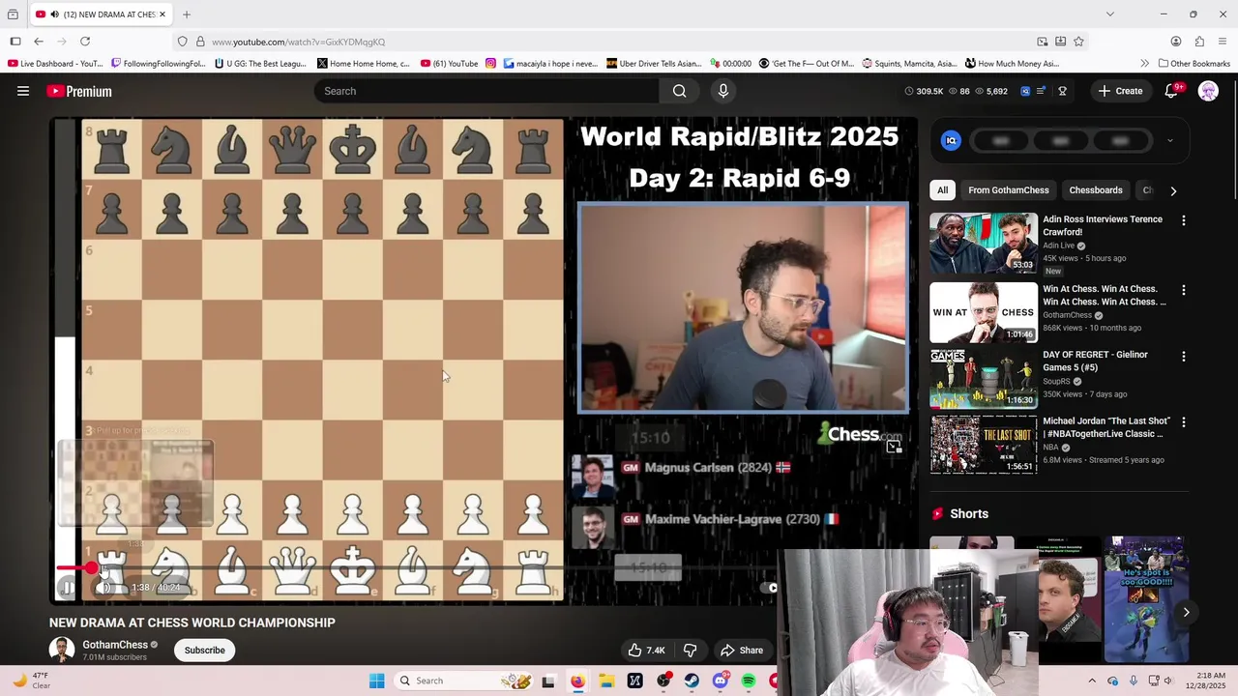Click the blue IQ extension icon
The image size is (1238, 696).
click(x=951, y=141)
